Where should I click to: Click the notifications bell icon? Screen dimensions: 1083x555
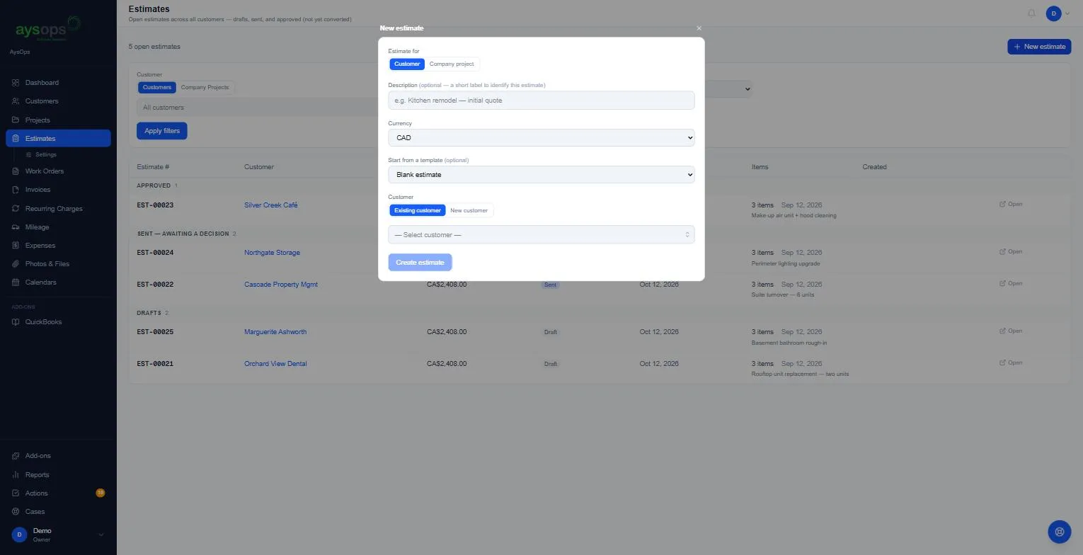[x=1031, y=13]
